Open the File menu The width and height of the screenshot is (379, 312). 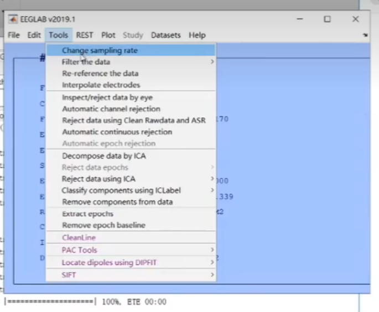[x=14, y=35]
